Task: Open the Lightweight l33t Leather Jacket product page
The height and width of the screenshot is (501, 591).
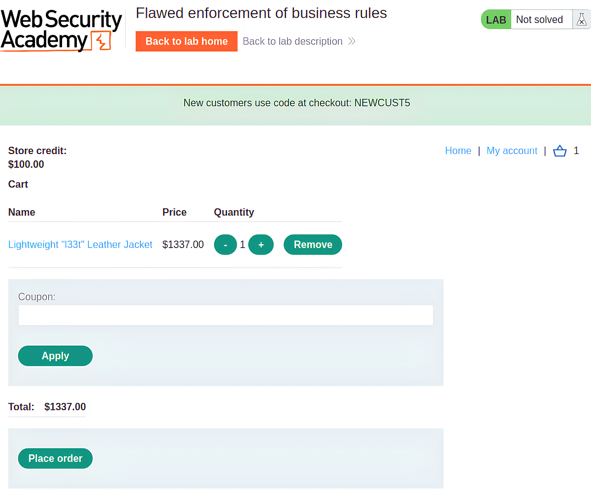Action: (80, 245)
